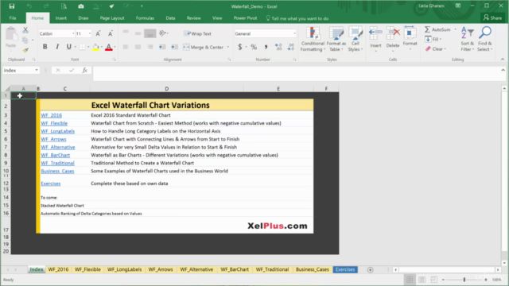Image resolution: width=509 pixels, height=286 pixels.
Task: Click the Decrease Indent icon
Action: [x=162, y=47]
